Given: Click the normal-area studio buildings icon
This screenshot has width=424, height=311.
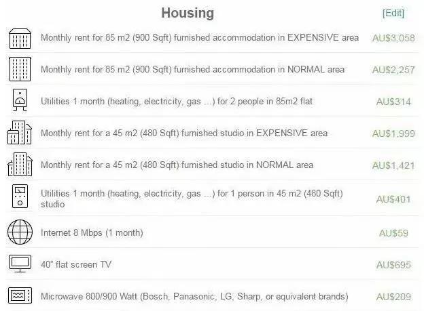Looking at the screenshot, I should point(20,165).
